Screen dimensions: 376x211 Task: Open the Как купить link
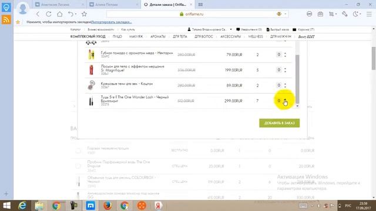128,29
